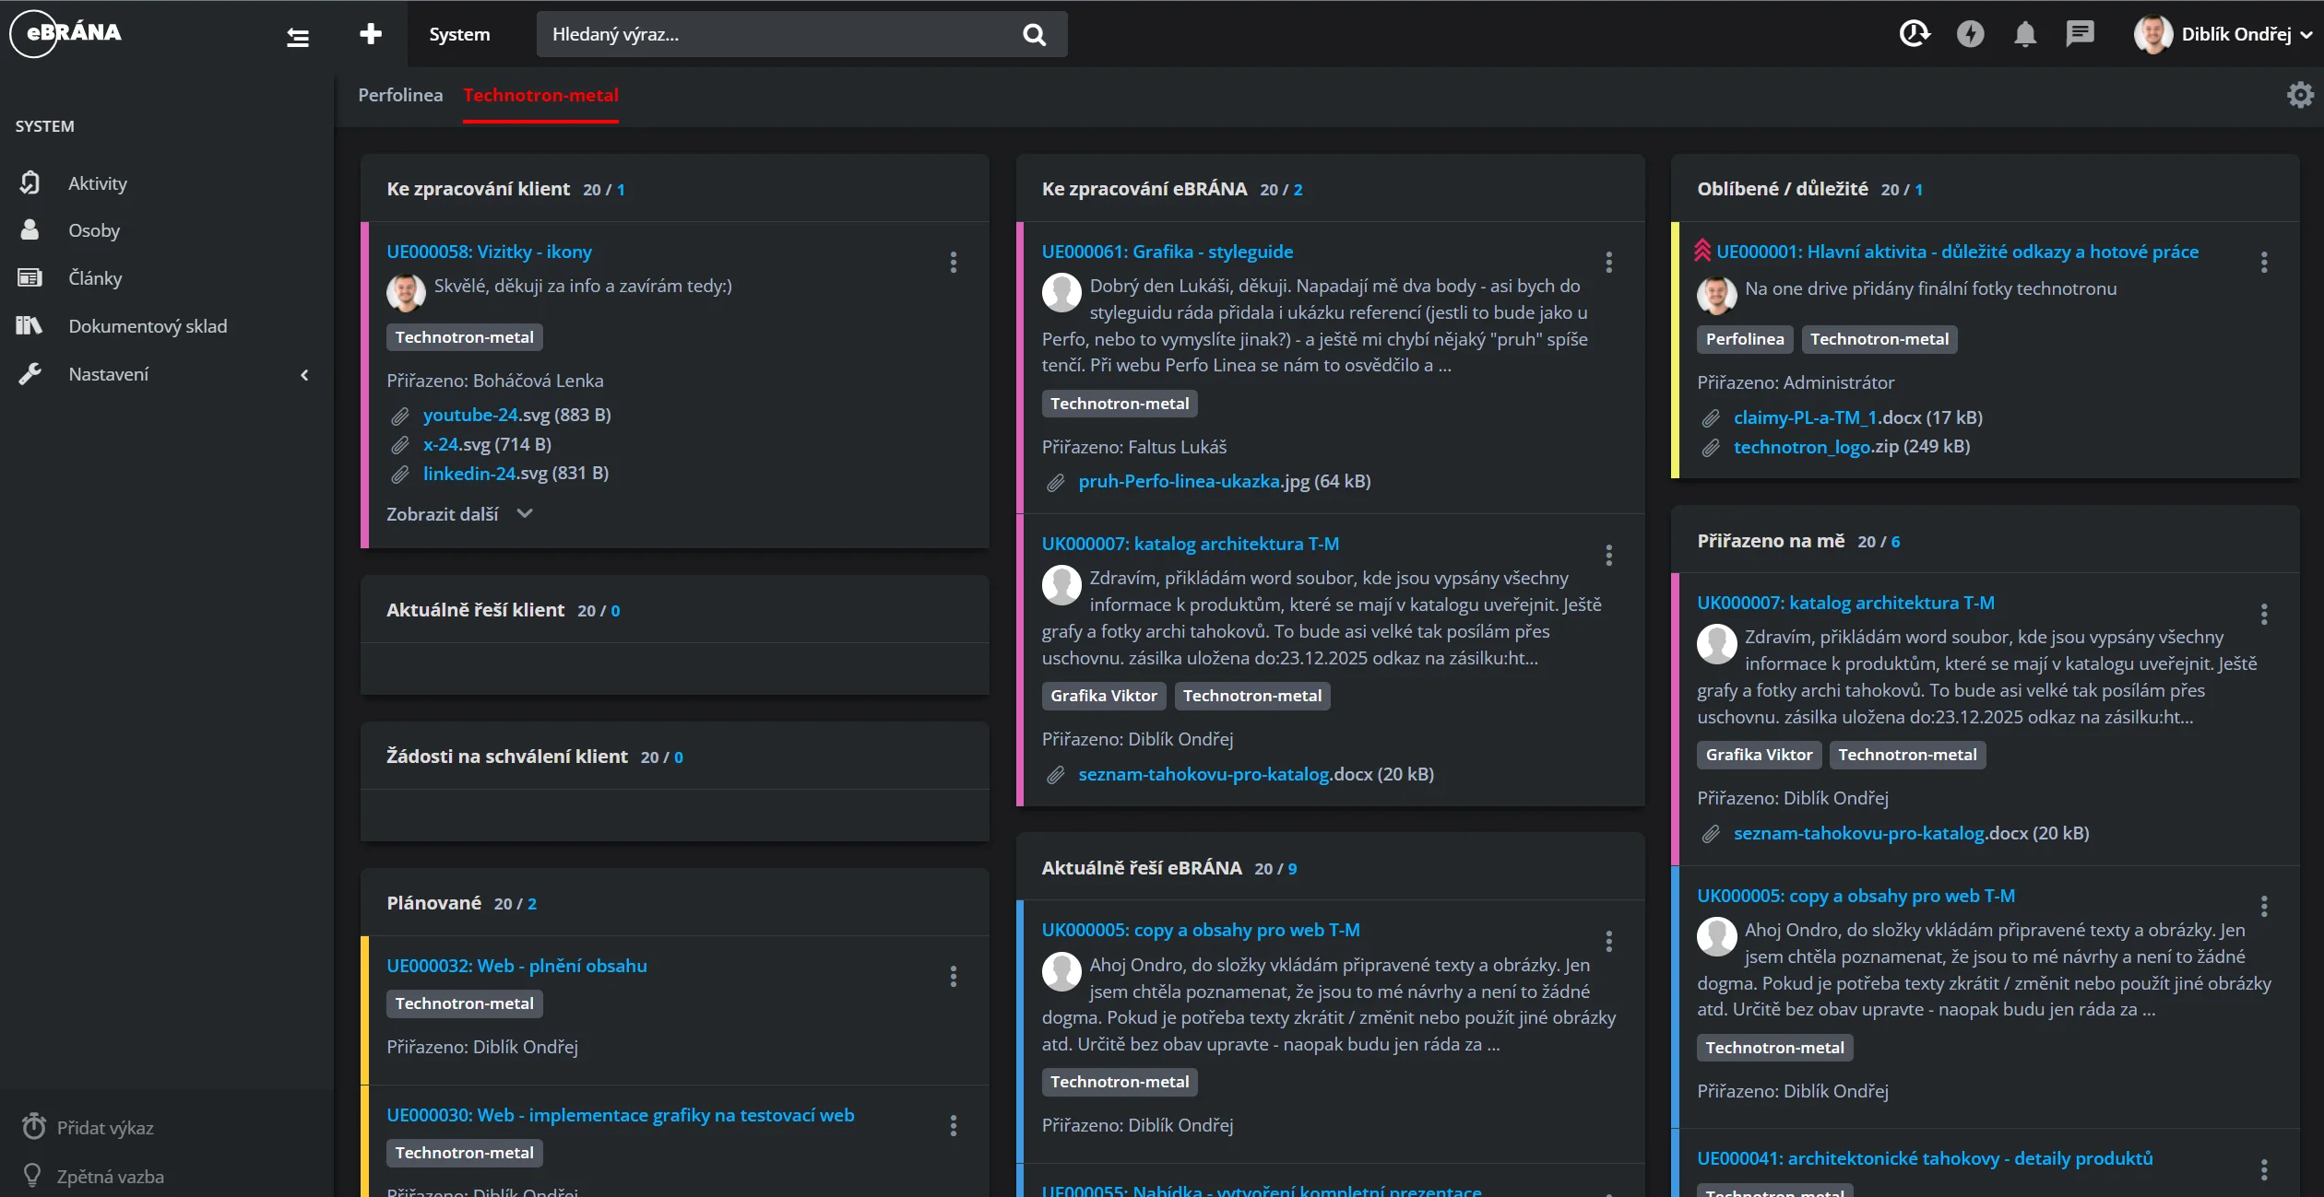Viewport: 2324px width, 1197px height.
Task: Open options for UK000005 in Přiřazeno na mě
Action: click(x=2264, y=907)
